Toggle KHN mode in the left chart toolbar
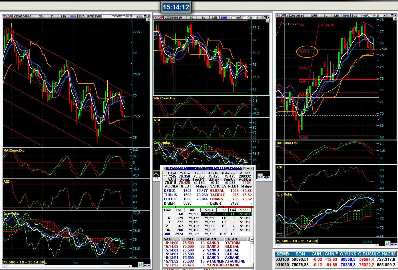The width and height of the screenshot is (398, 270). pos(73,16)
